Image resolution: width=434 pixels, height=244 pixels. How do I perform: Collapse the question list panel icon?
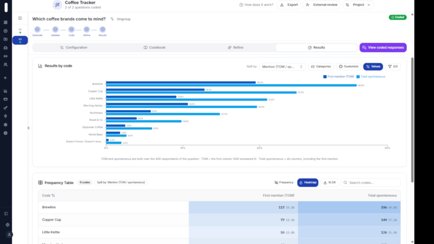pyautogui.click(x=20, y=18)
